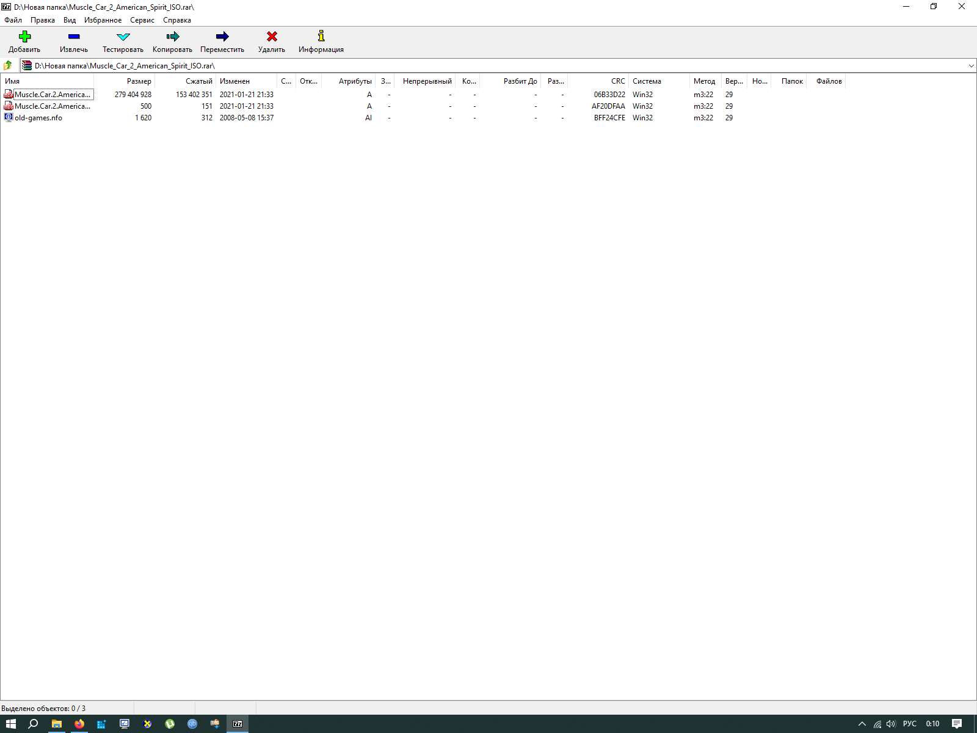Screen dimensions: 977x733
Task: Click the CRC value AF20DFAA
Action: pos(608,106)
